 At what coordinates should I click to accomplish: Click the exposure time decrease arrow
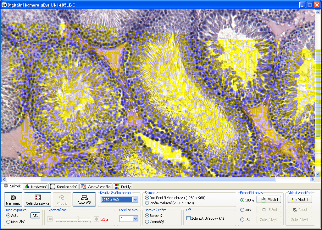[50, 219]
